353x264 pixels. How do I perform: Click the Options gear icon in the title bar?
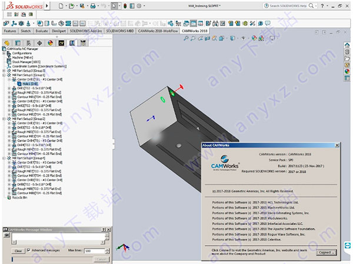click(139, 6)
